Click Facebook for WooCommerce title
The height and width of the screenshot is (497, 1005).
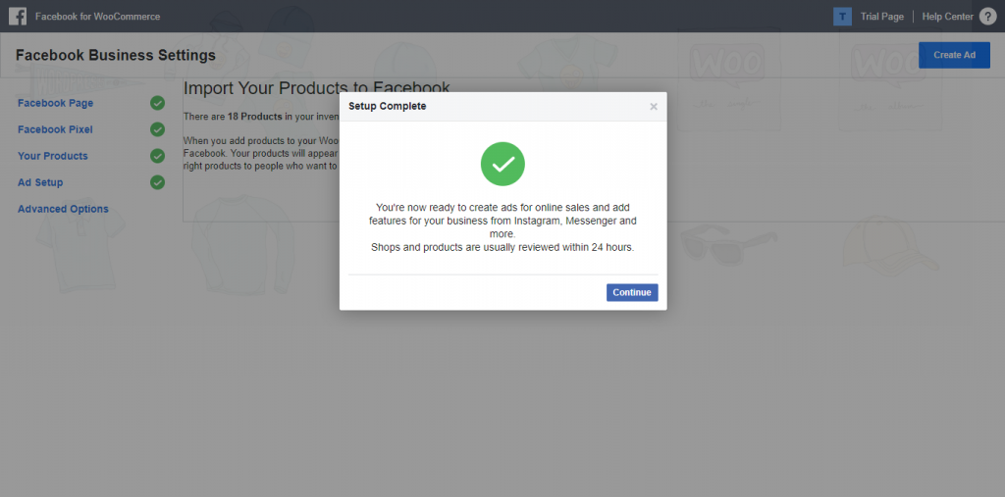click(97, 17)
